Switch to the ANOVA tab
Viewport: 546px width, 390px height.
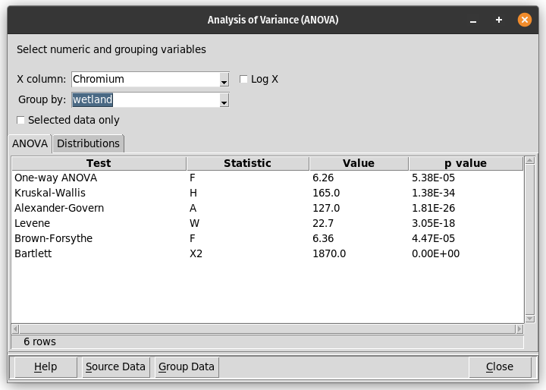tap(30, 143)
